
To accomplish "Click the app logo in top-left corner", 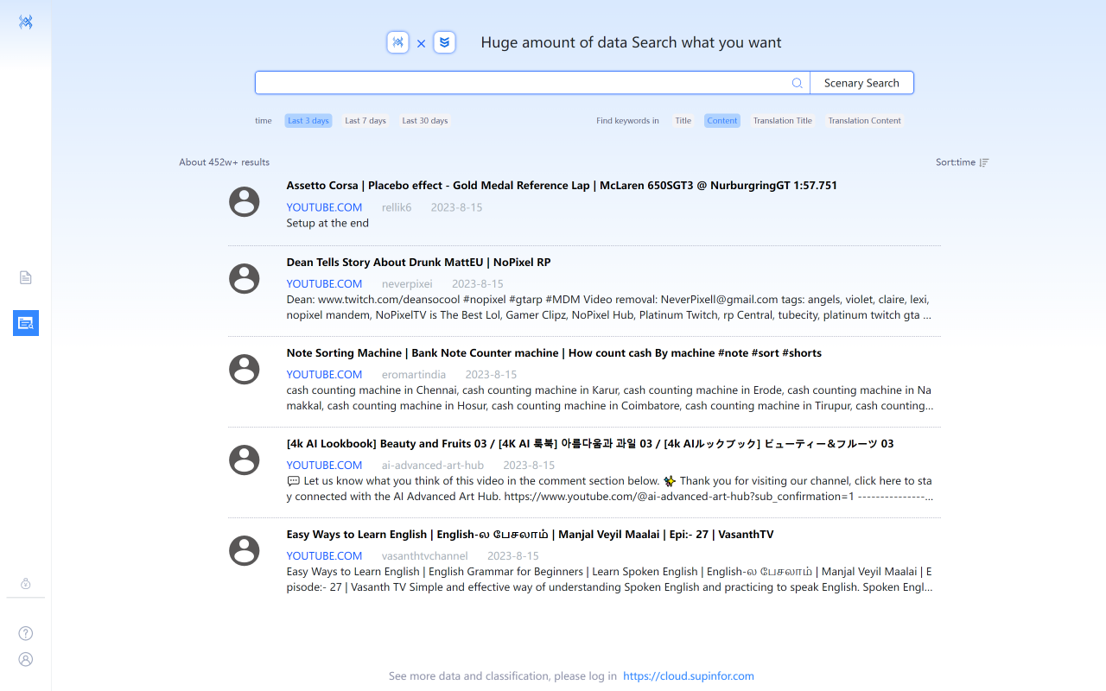I will coord(26,22).
